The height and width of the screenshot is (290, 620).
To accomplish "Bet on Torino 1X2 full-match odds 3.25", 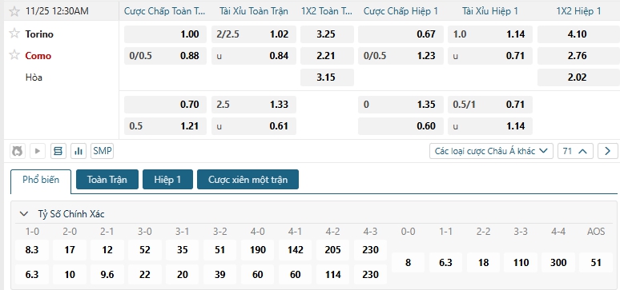I will pos(327,34).
